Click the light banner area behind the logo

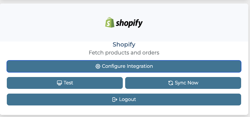coord(48,22)
